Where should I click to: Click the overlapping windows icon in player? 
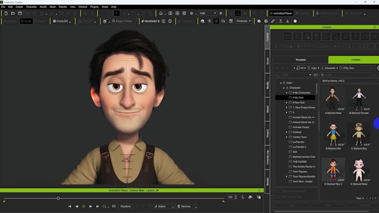tap(259, 197)
